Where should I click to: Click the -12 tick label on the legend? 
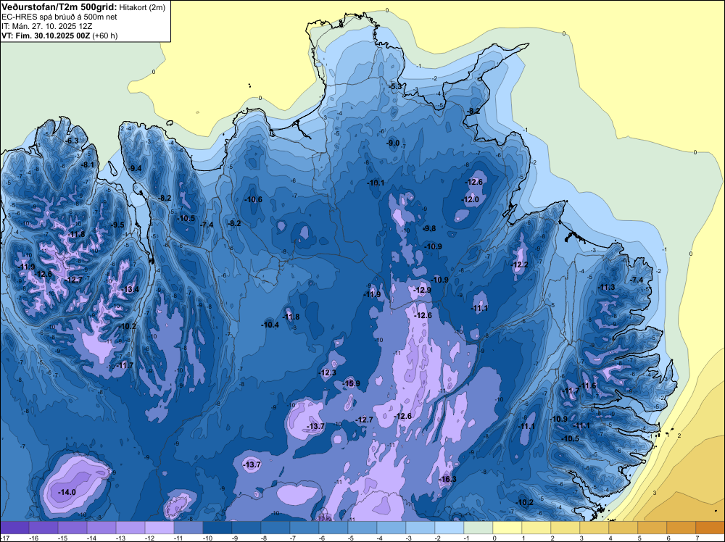(x=149, y=538)
